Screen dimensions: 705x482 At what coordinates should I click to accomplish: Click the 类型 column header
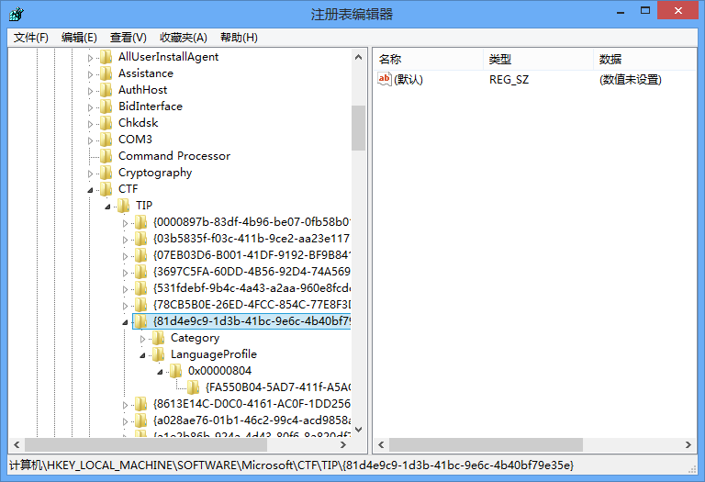[x=538, y=59]
